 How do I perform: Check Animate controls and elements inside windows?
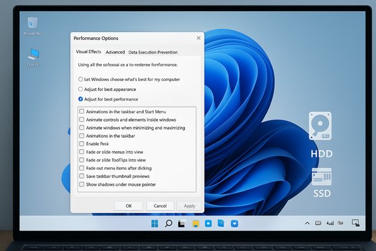point(82,120)
